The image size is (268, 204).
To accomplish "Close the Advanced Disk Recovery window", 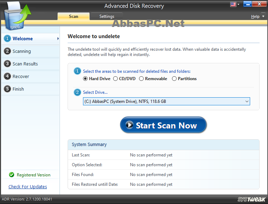I will pyautogui.click(x=259, y=4).
